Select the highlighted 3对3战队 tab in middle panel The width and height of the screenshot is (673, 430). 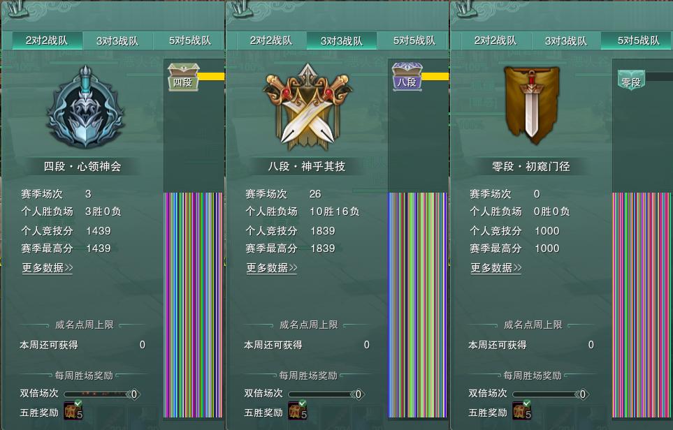(342, 40)
